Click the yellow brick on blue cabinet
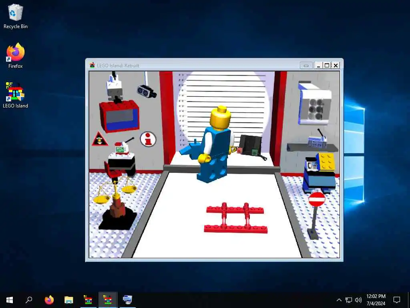Image resolution: width=410 pixels, height=308 pixels. point(326,161)
